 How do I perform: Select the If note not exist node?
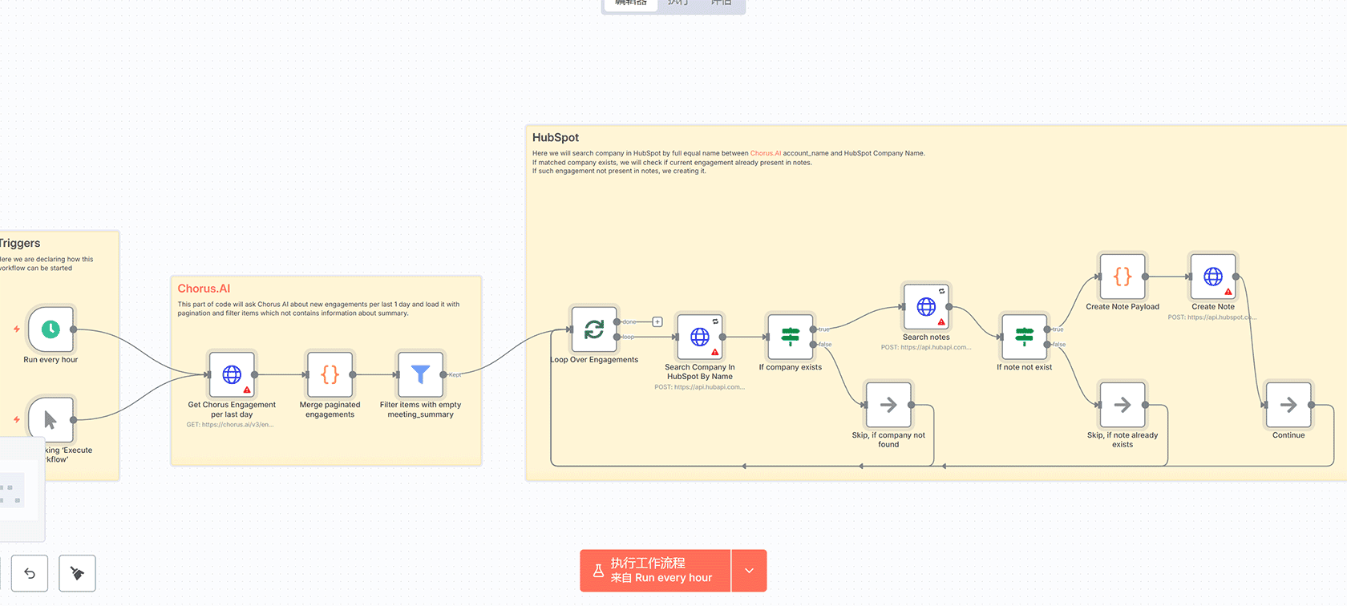(1024, 337)
